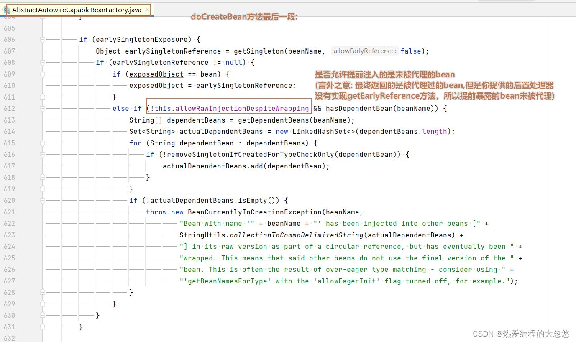
Task: Close the AbstractAutowireCapableBeanFactory.java tab
Action: (x=147, y=10)
